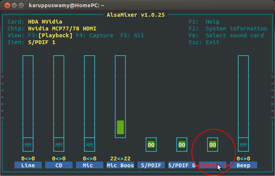The width and height of the screenshot is (275, 176).
Task: Select the Mic Boos channel label
Action: tap(120, 165)
